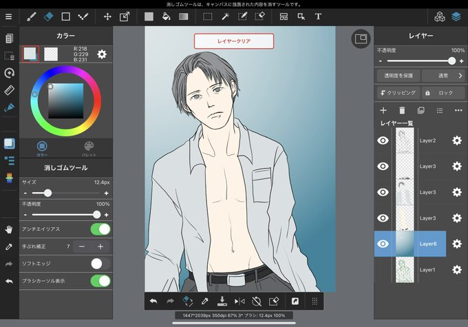468x327 pixels.
Task: Open layer list view options icon
Action: click(x=440, y=111)
